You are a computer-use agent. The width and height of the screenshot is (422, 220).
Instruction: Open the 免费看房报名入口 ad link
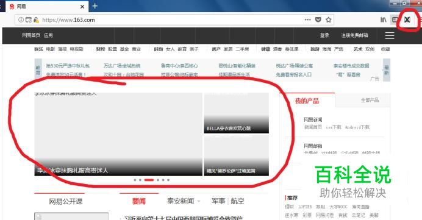click(x=293, y=74)
